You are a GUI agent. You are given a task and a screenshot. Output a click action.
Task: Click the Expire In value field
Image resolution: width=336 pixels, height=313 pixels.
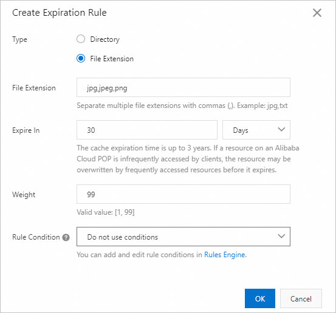click(x=147, y=130)
